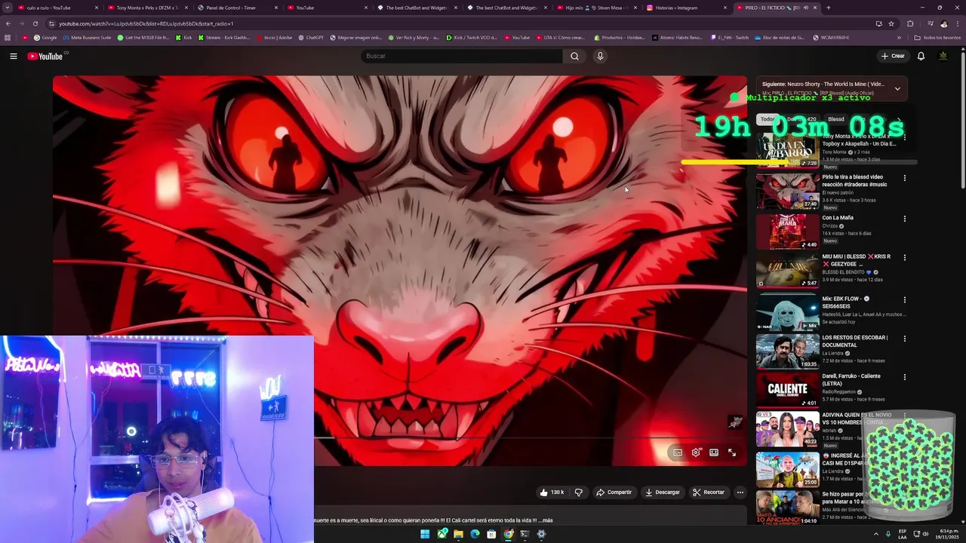This screenshot has width=966, height=543.
Task: Open the MIU MIU Blessd thumbnail
Action: pos(788,270)
